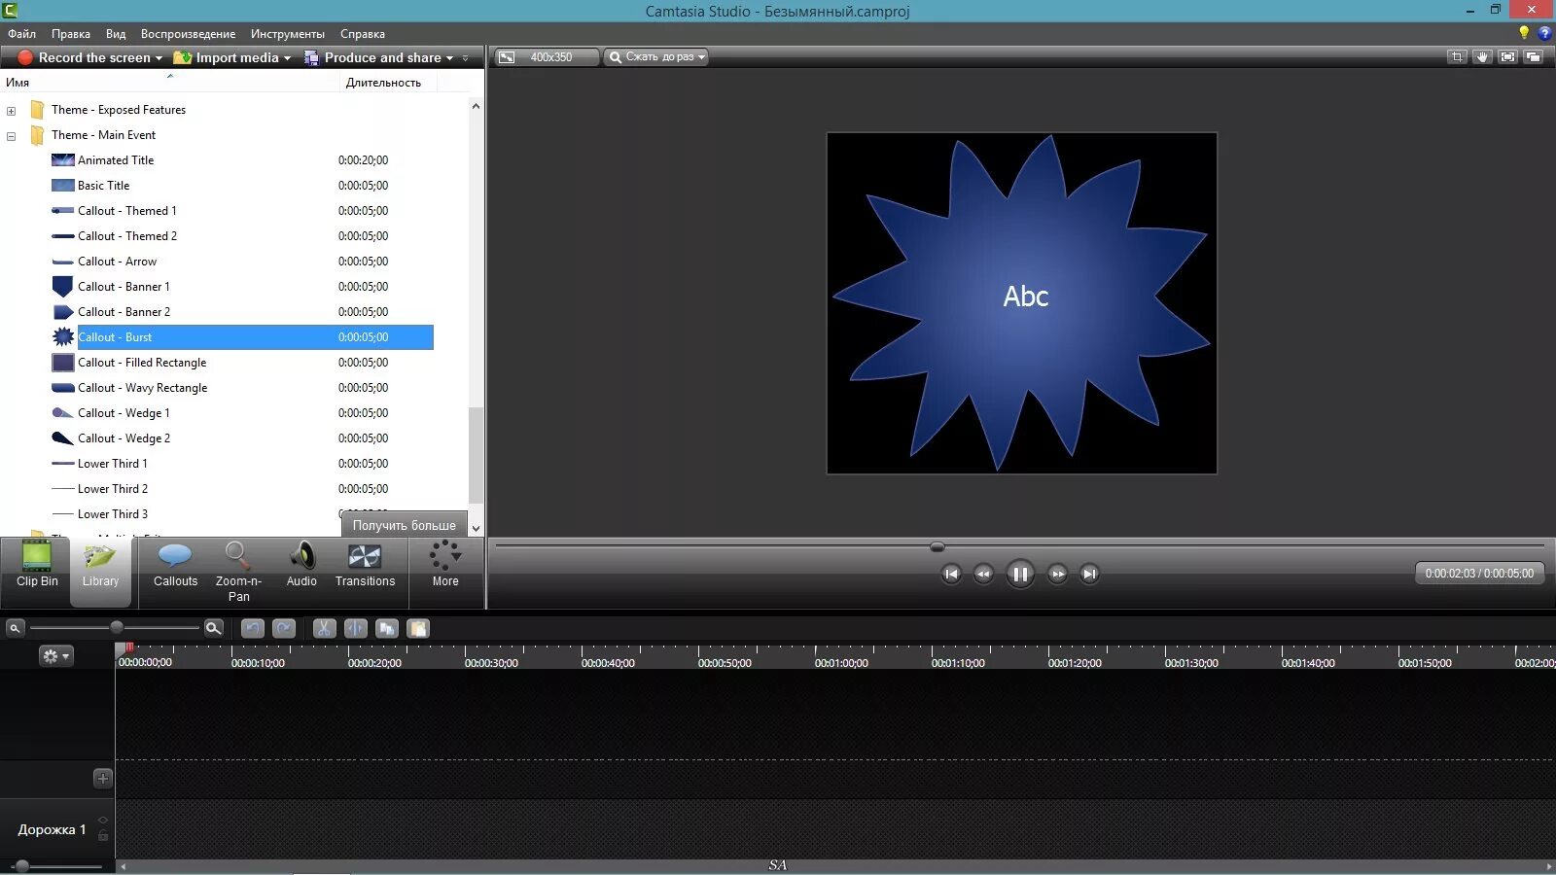Image resolution: width=1556 pixels, height=875 pixels.
Task: Click the red playhead marker on timeline
Action: 127,647
